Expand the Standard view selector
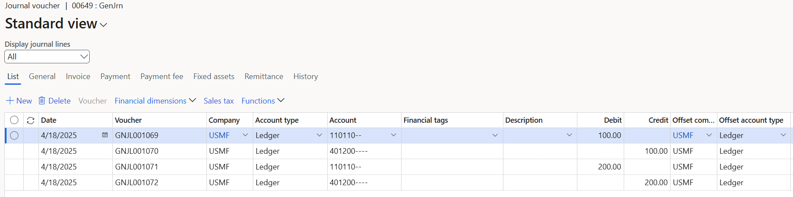Image resolution: width=793 pixels, height=197 pixels. click(x=103, y=25)
